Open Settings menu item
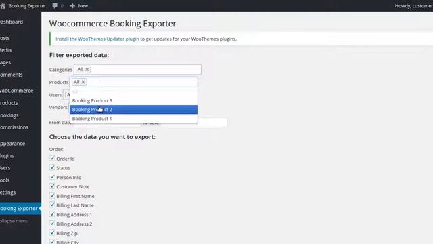Viewport: 433px width, 244px height. pyautogui.click(x=8, y=192)
